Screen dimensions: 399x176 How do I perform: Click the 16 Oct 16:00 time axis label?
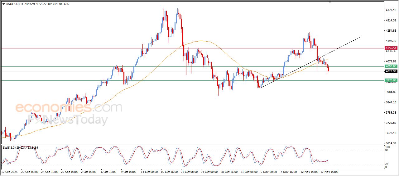click(x=169, y=172)
